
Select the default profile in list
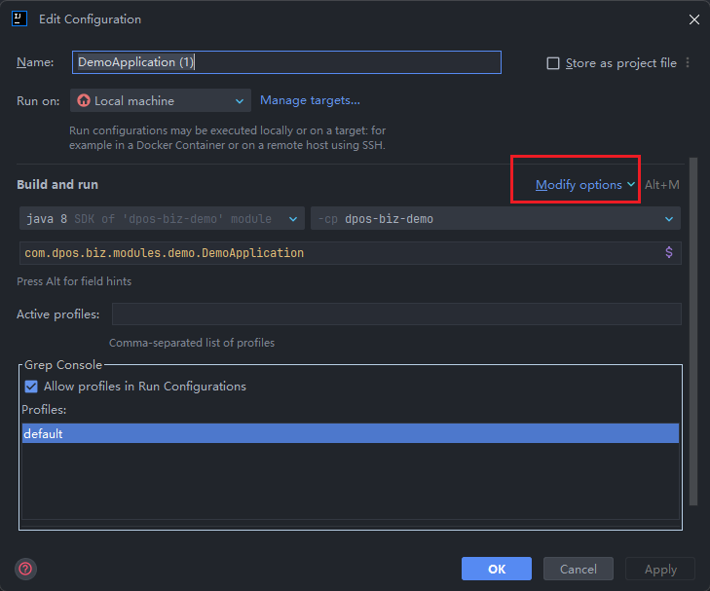(x=350, y=433)
